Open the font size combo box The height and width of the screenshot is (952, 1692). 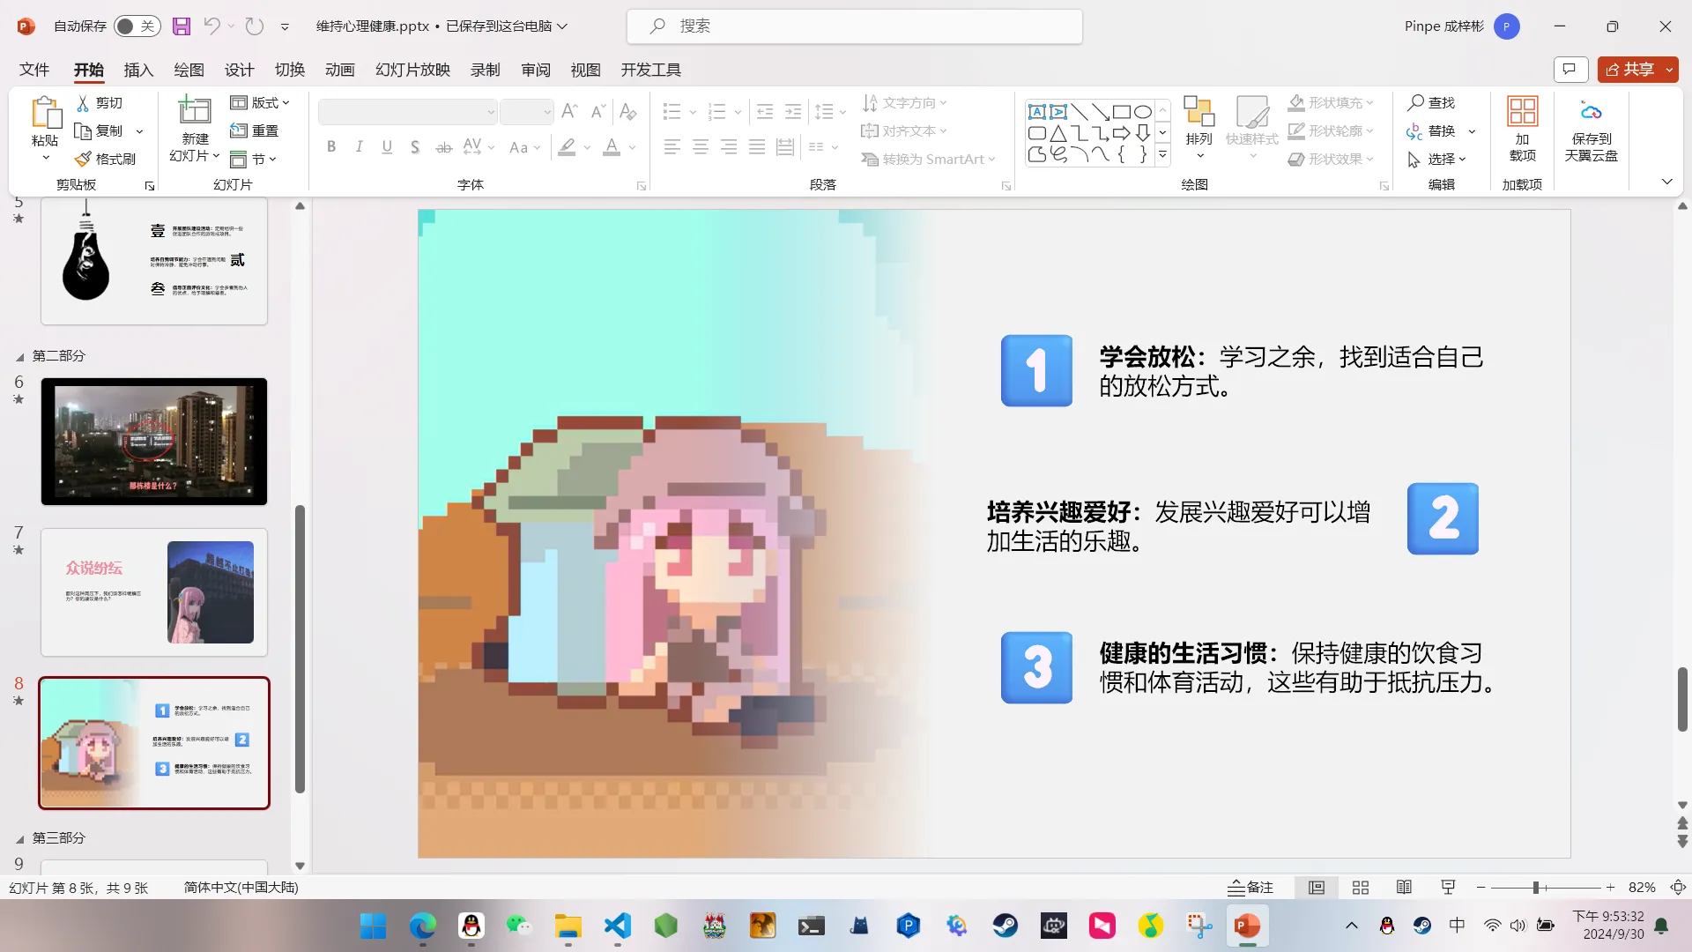point(527,112)
